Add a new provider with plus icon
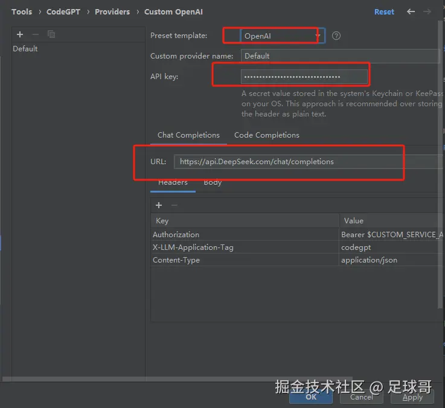The width and height of the screenshot is (445, 408). (x=20, y=34)
